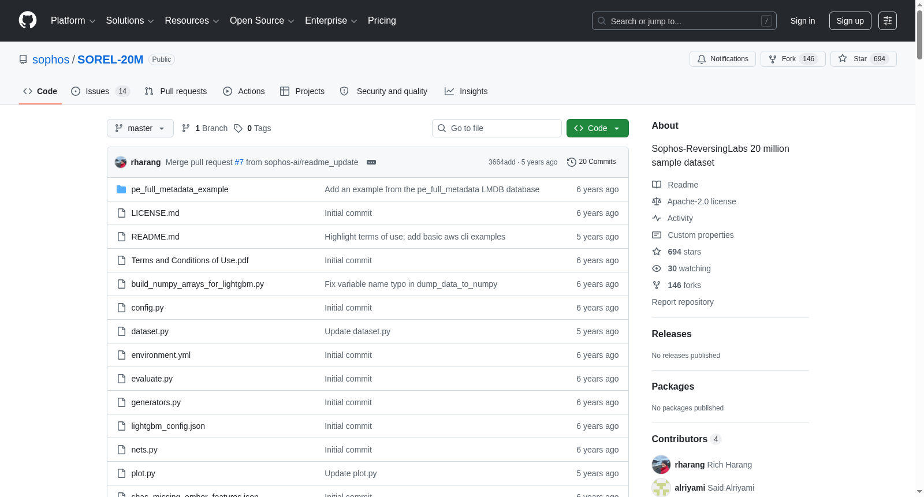Switch to the Projects tab
The height and width of the screenshot is (497, 924).
(302, 91)
